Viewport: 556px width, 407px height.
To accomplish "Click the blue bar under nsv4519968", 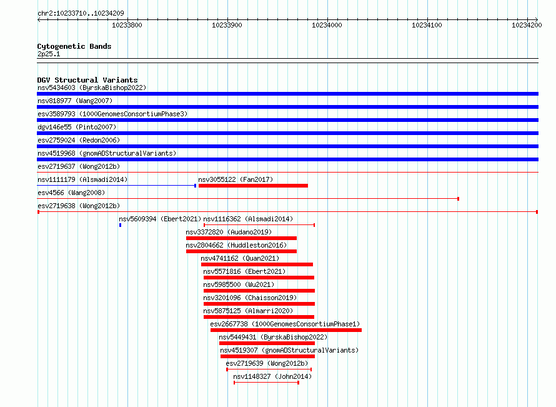I will 287,159.
